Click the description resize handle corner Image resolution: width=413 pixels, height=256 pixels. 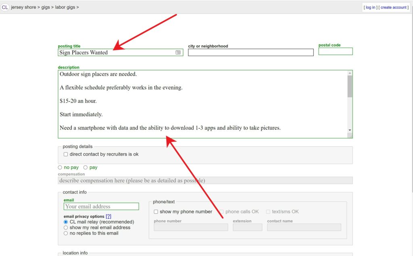[x=350, y=135]
